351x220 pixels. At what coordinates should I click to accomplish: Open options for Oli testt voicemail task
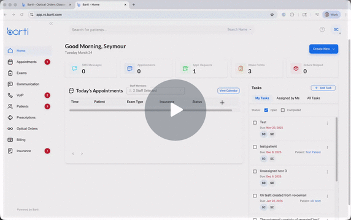[x=327, y=196]
